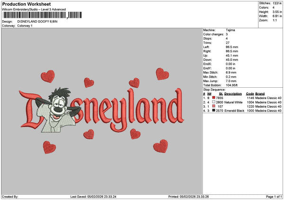Click the 'Colorway 1' value
This screenshot has width=284, height=200.
pyautogui.click(x=25, y=26)
